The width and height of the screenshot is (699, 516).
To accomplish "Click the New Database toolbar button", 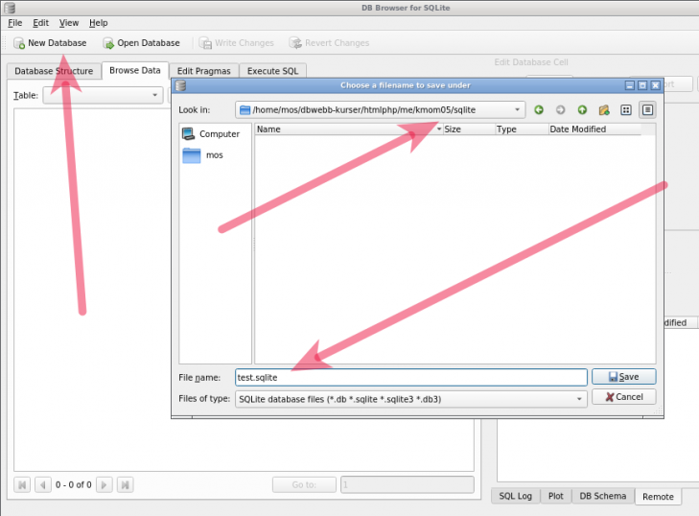I will [50, 43].
